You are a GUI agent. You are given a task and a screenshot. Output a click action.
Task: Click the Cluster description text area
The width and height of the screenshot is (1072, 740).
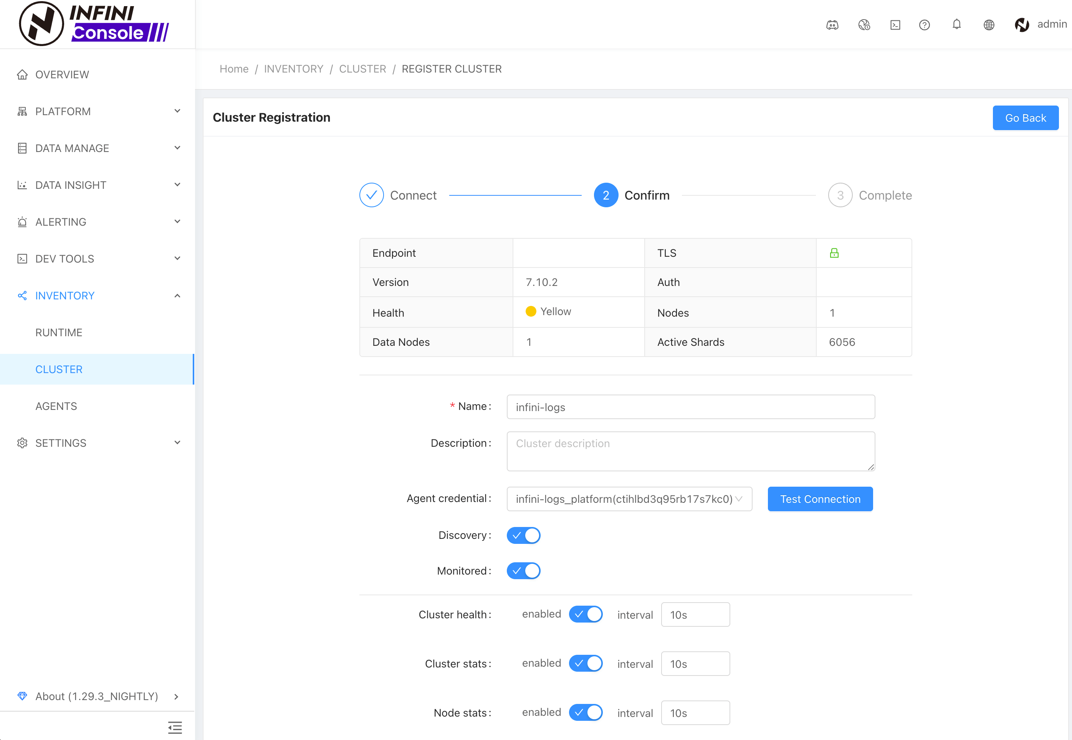(x=690, y=451)
